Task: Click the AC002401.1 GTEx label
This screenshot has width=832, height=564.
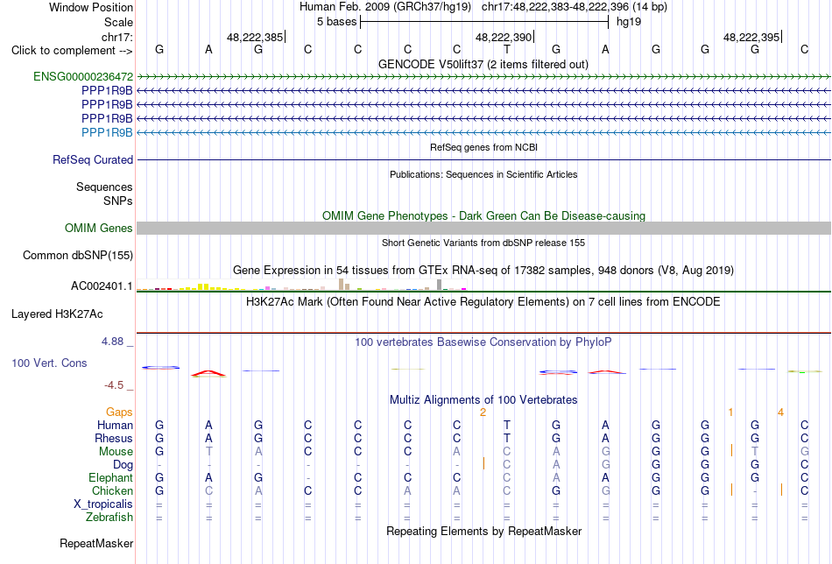Action: coord(102,286)
